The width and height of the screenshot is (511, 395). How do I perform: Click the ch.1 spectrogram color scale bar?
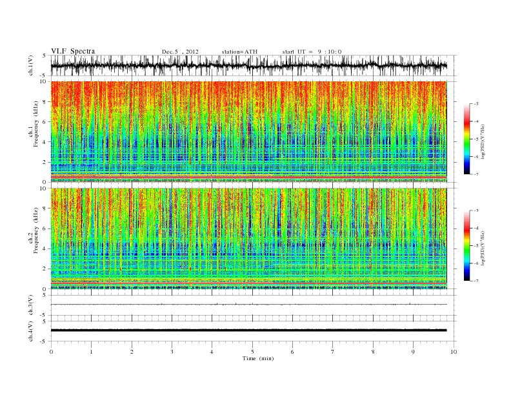click(466, 139)
